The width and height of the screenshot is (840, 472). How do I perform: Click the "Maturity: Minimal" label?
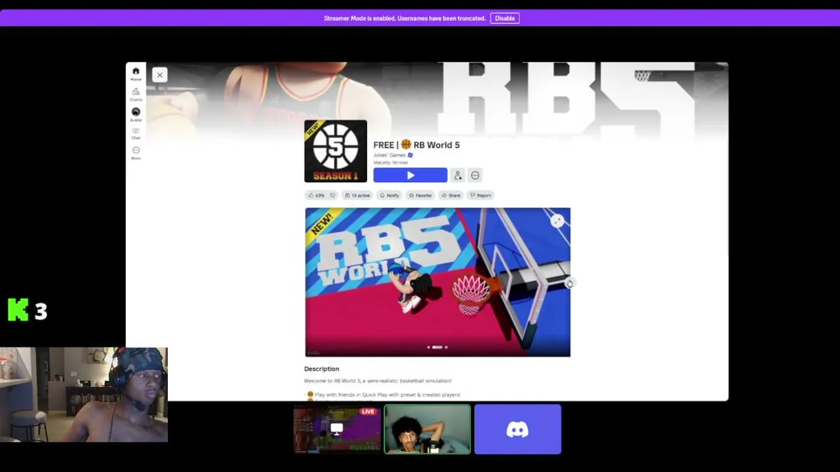(391, 163)
